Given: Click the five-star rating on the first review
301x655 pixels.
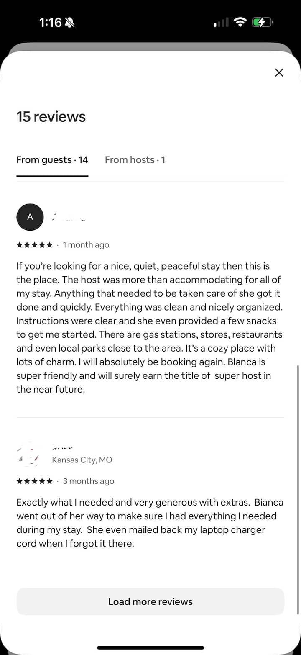Looking at the screenshot, I should coord(35,245).
